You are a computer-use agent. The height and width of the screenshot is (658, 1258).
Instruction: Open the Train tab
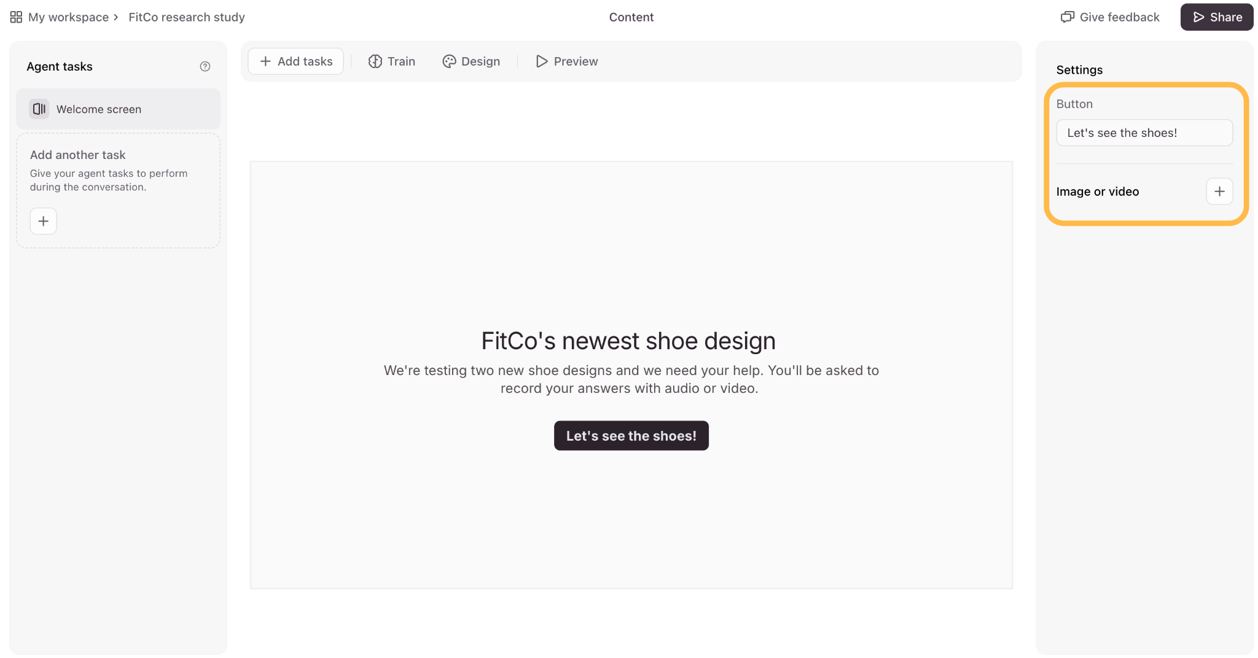pyautogui.click(x=392, y=61)
